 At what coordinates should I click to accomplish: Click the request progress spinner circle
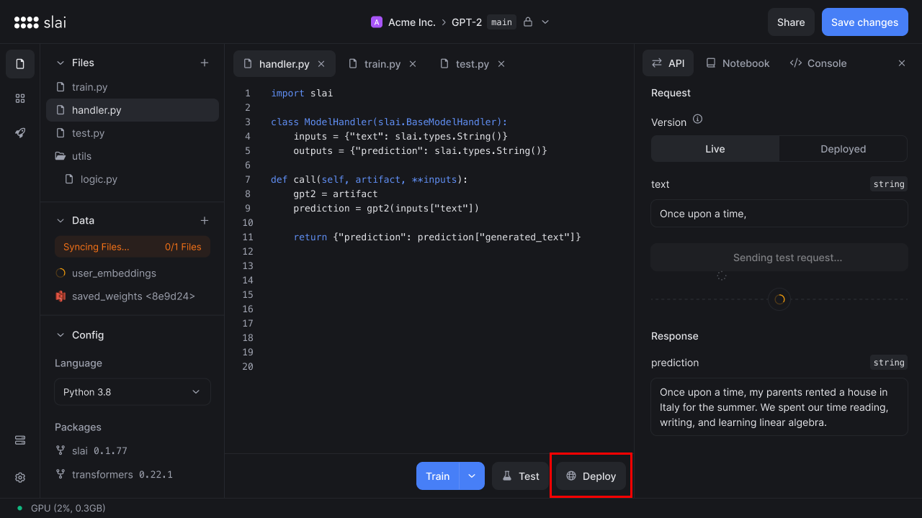click(779, 299)
